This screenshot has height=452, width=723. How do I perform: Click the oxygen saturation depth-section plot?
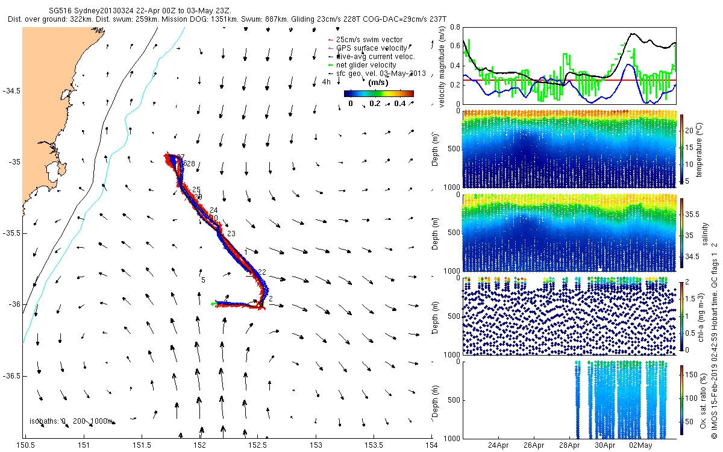point(569,400)
